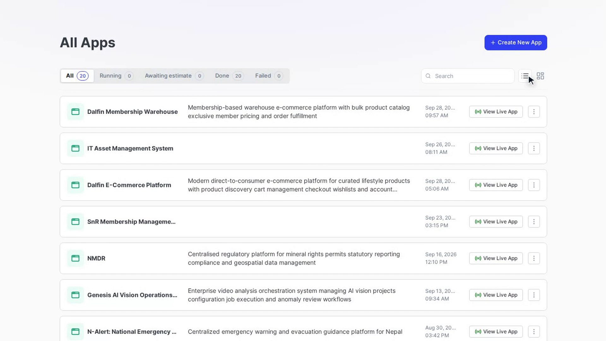Screen dimensions: 606x341
Task: Focus the Search apps field
Action: pyautogui.click(x=468, y=76)
